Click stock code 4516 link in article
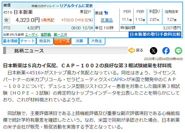 [x=35, y=73]
